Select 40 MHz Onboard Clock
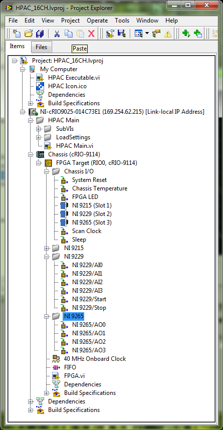The height and width of the screenshot is (430, 223). [x=95, y=359]
